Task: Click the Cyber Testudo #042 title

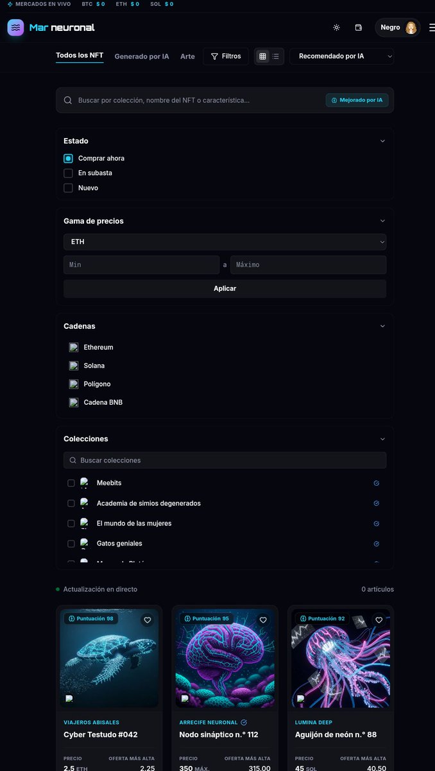Action: (x=101, y=734)
